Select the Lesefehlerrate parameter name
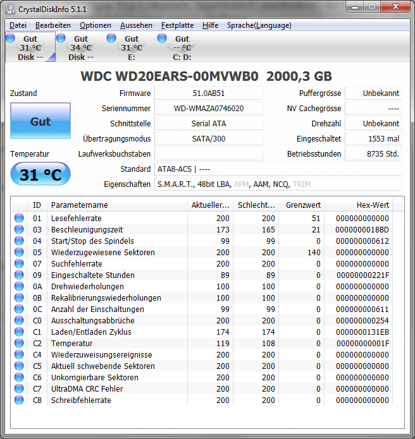The image size is (415, 439). 77,218
